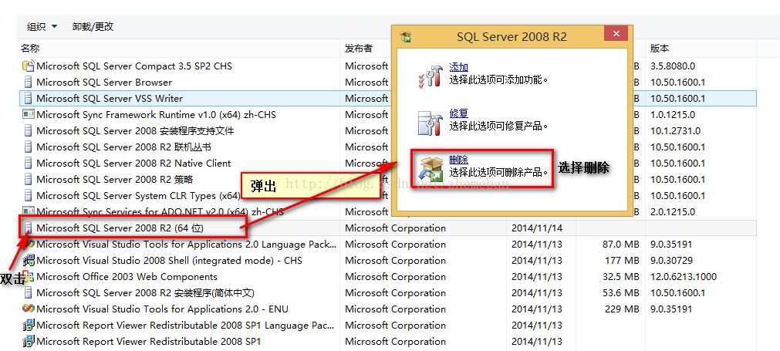Click size 177 MB cell
Image resolution: width=780 pixels, height=351 pixels.
tap(623, 260)
